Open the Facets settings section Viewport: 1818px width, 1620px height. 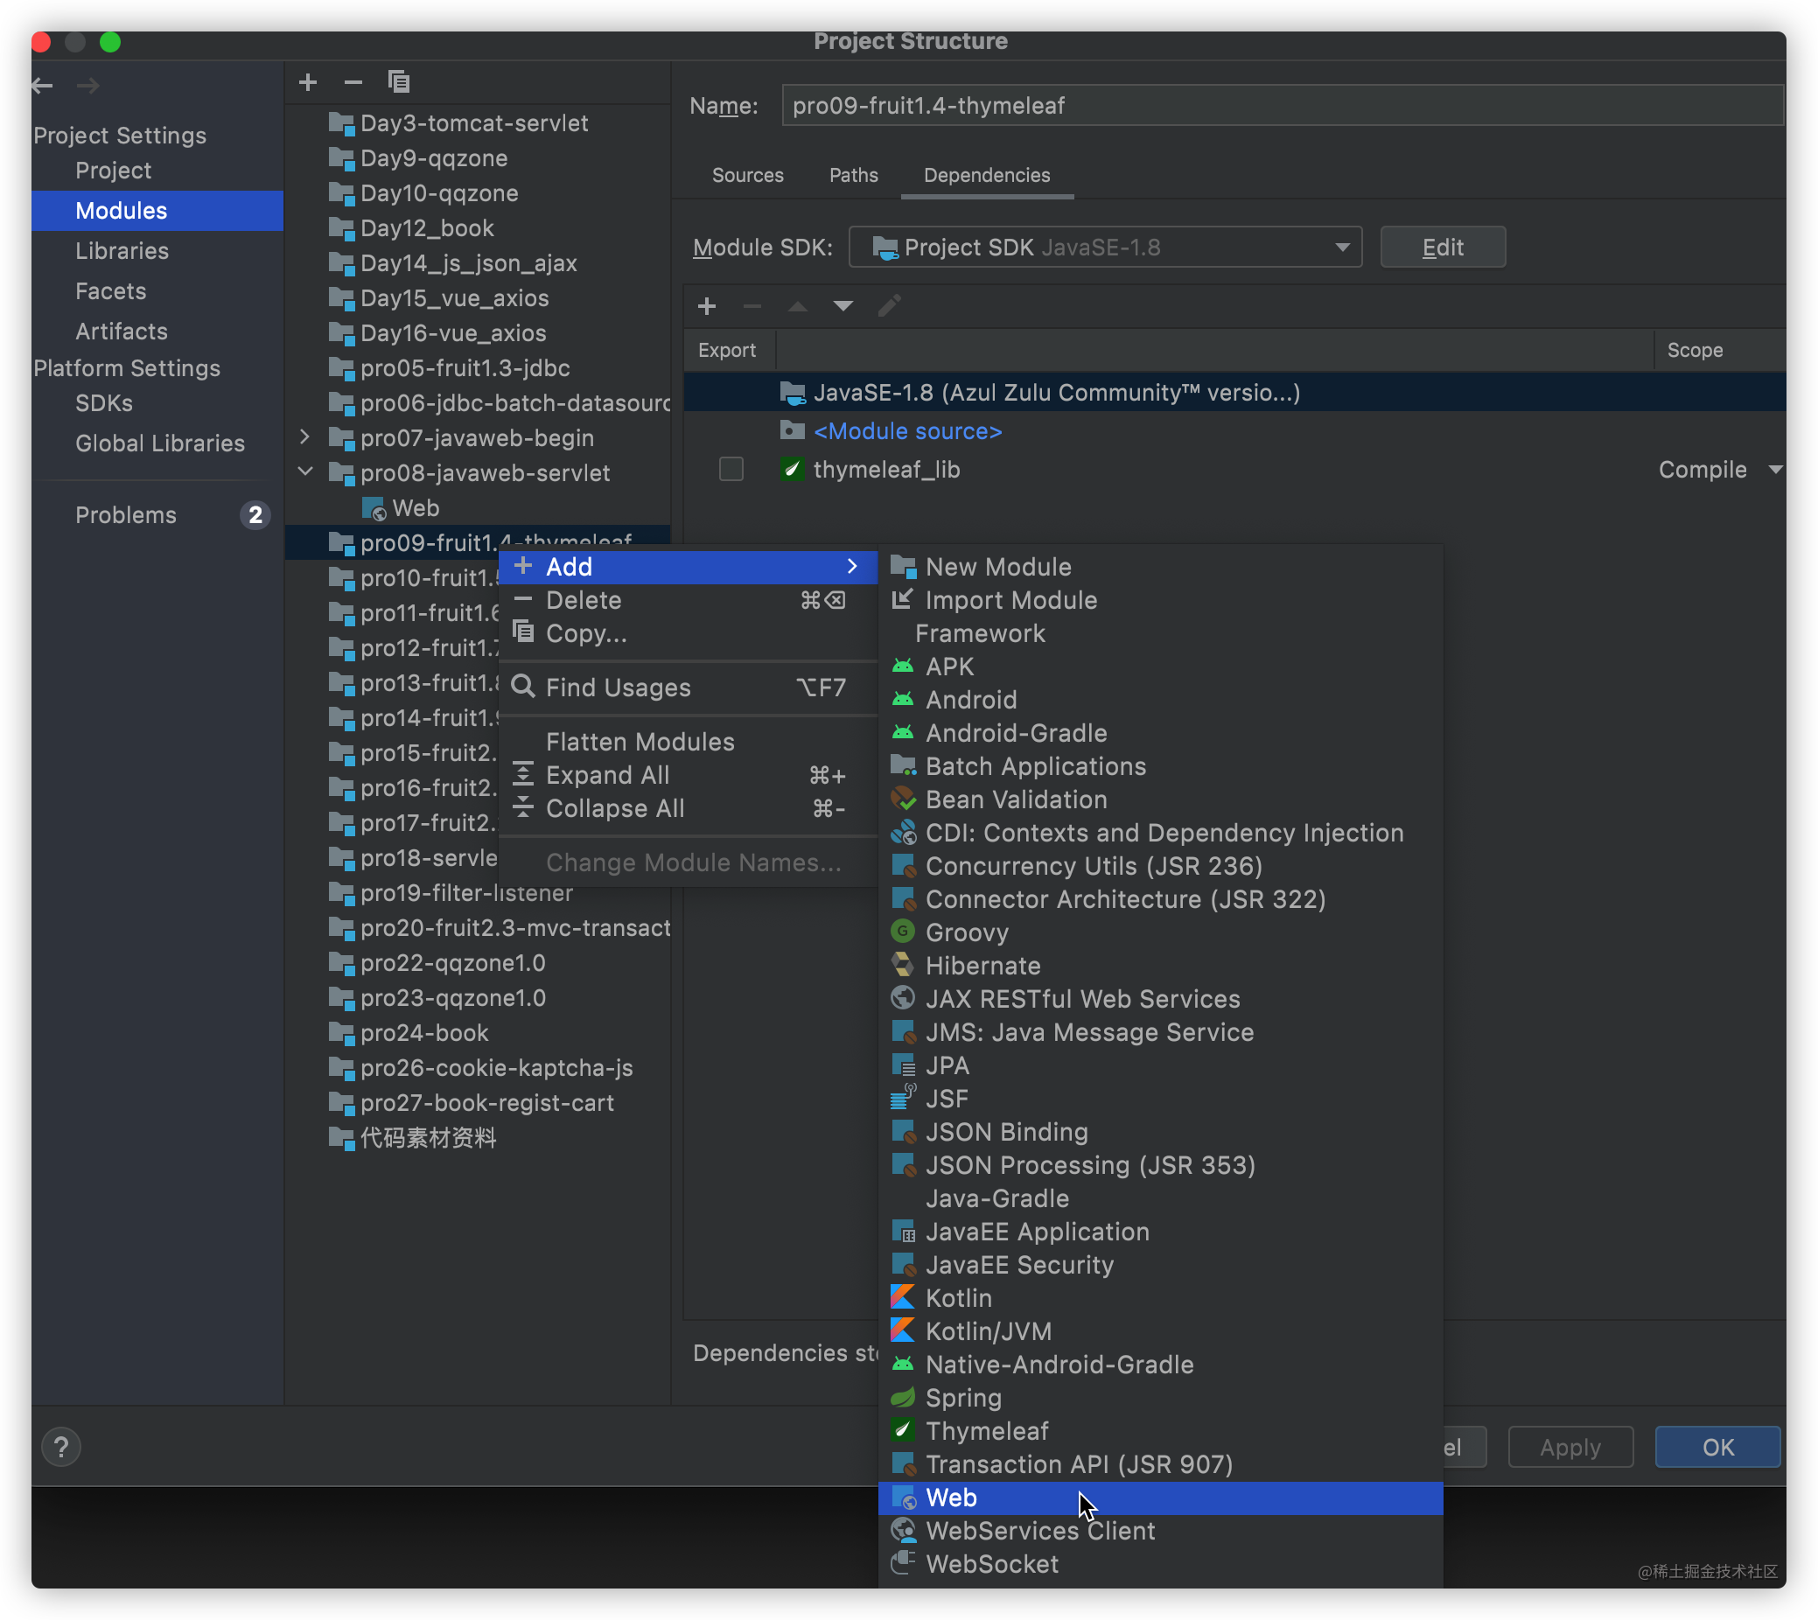point(110,291)
